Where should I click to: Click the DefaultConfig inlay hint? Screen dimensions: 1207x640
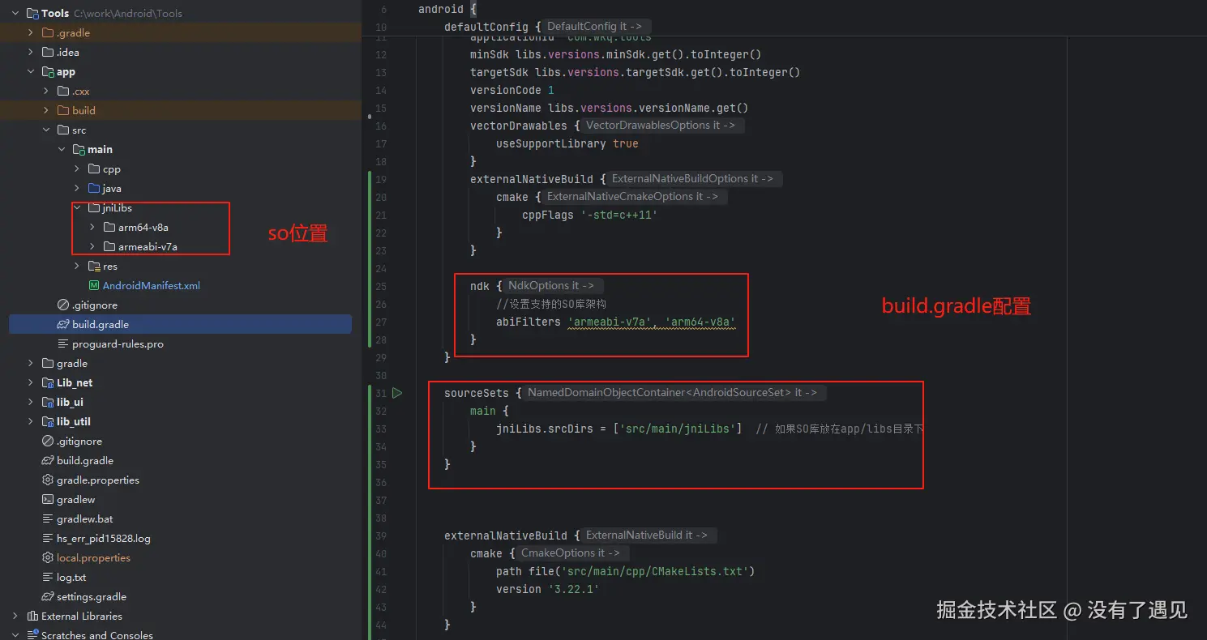point(594,27)
